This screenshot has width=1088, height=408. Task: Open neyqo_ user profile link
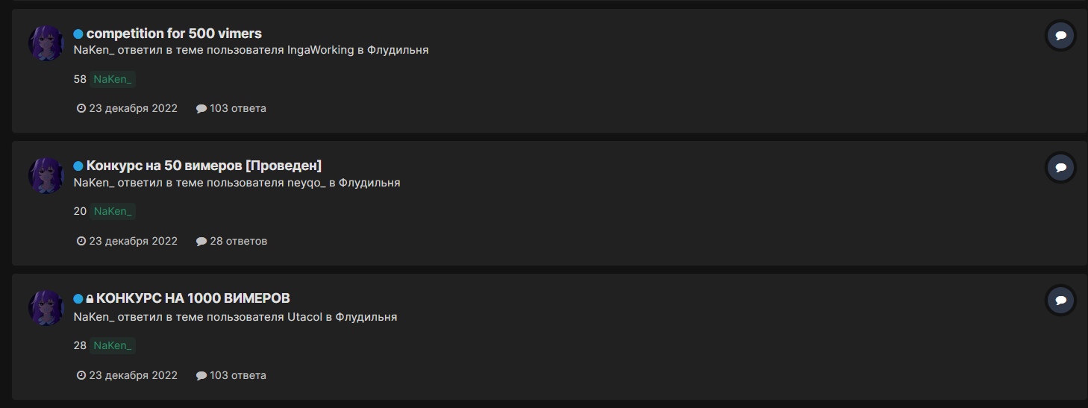(x=307, y=183)
